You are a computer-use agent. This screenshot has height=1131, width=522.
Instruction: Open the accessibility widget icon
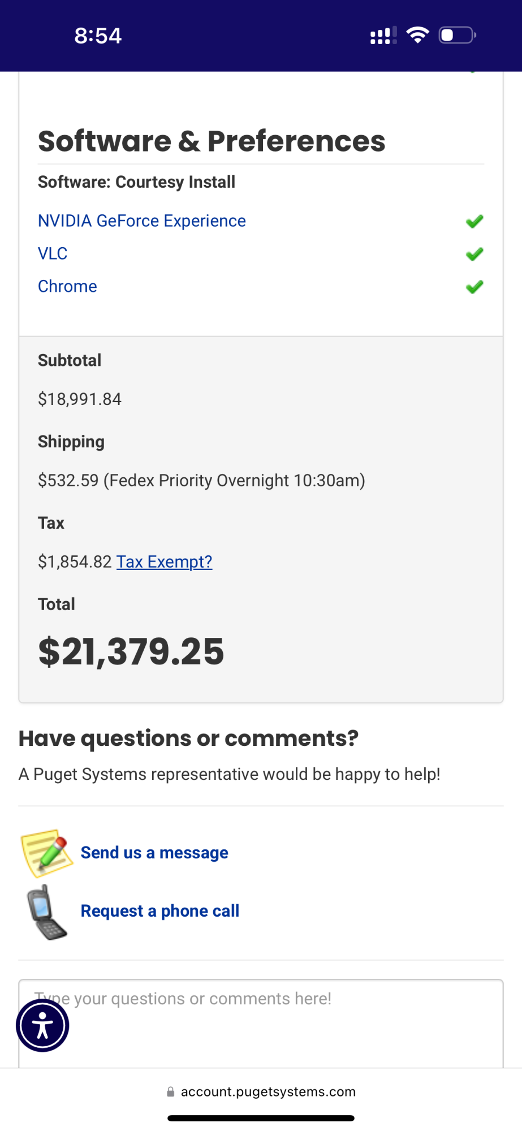[42, 1025]
